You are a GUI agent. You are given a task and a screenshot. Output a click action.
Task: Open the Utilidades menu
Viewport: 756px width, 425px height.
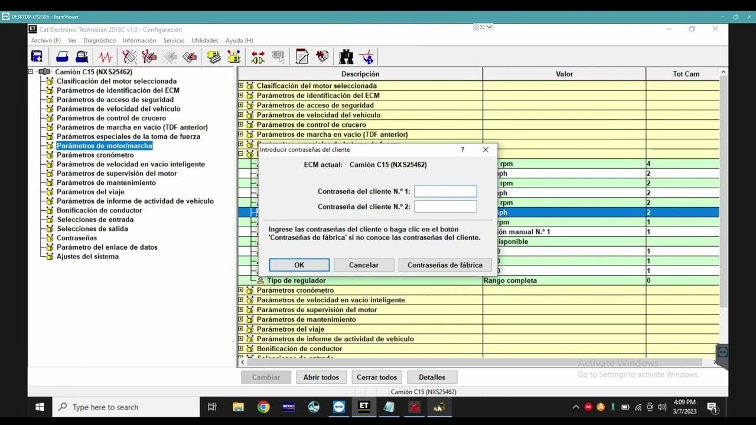tap(205, 40)
